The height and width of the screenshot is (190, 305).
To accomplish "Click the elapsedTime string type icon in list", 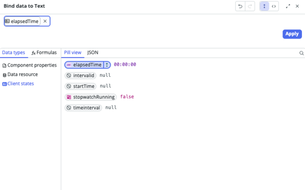I will [69, 65].
